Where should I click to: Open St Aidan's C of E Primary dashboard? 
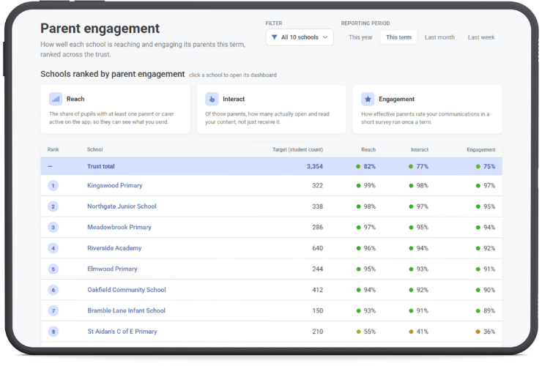point(122,332)
